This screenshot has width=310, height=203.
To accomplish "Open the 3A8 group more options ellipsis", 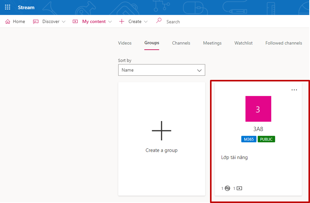I will pos(294,90).
